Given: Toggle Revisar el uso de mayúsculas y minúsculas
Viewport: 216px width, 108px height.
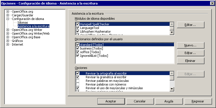Looking at the screenshot, I should tap(78, 88).
